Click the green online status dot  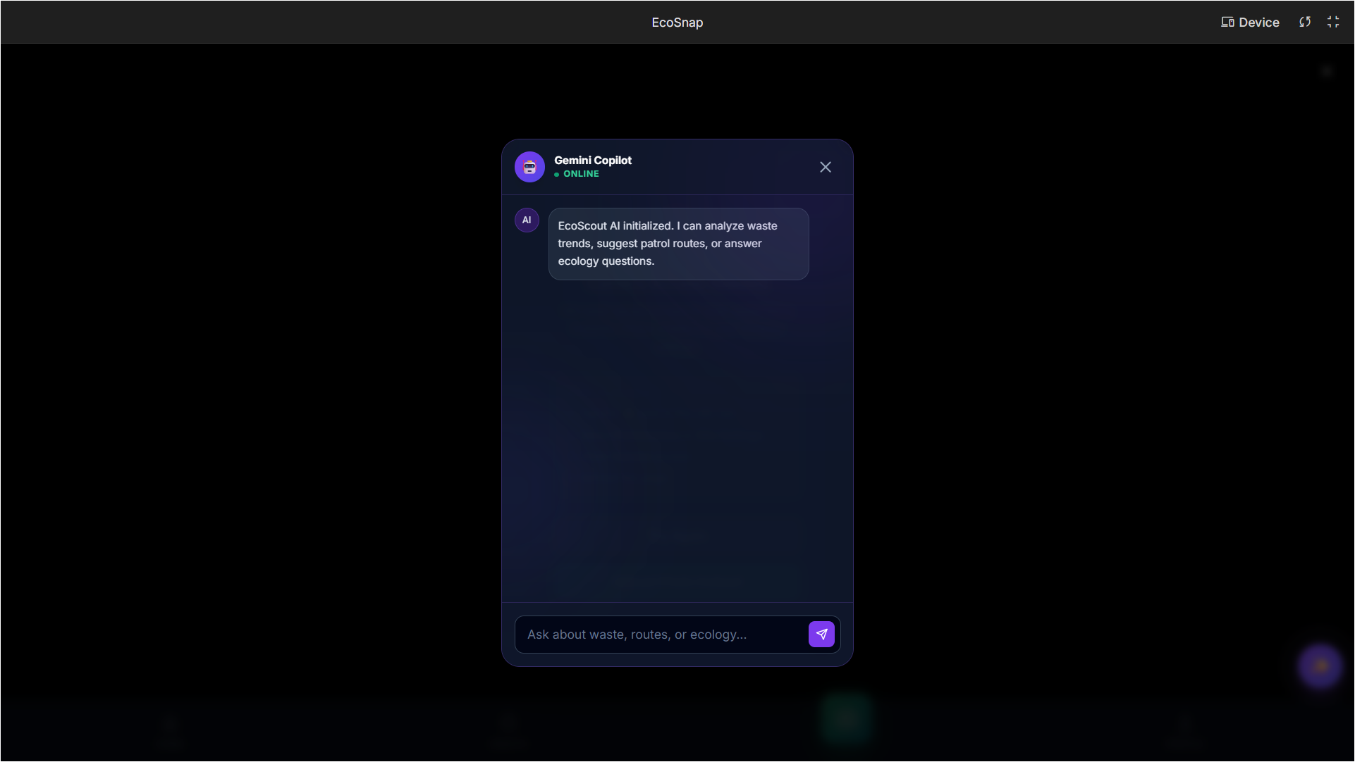click(556, 175)
